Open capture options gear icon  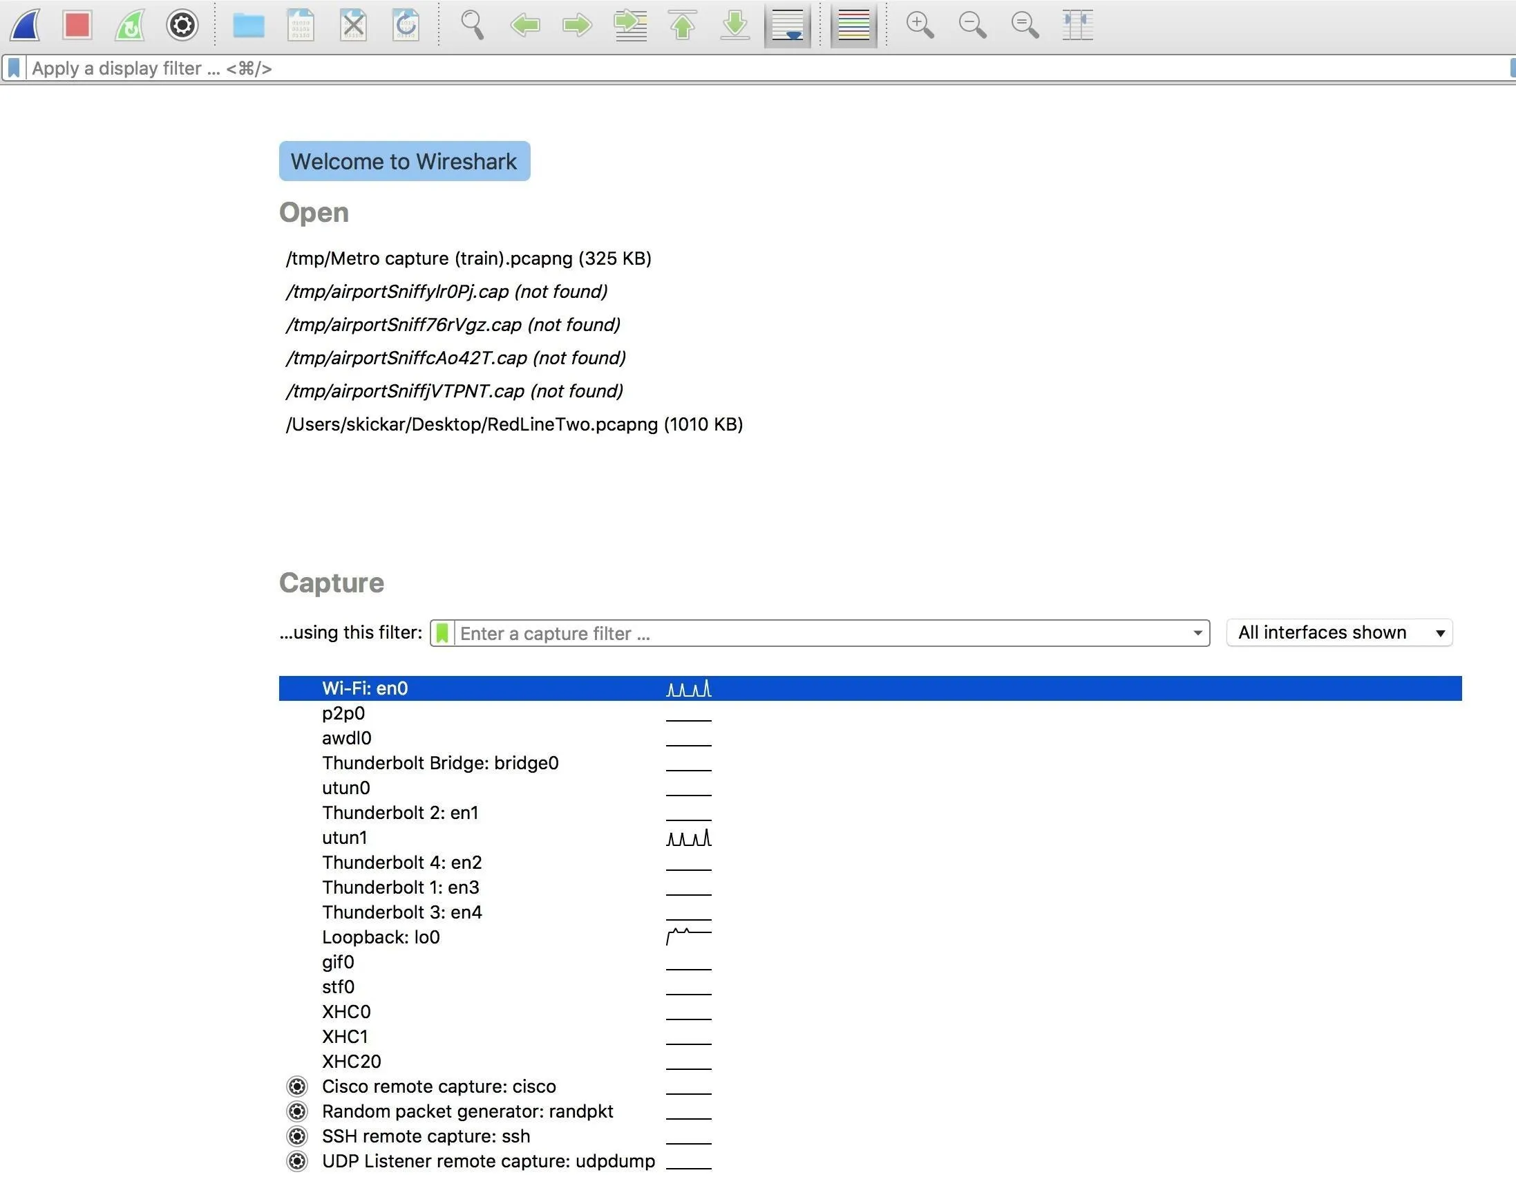182,26
